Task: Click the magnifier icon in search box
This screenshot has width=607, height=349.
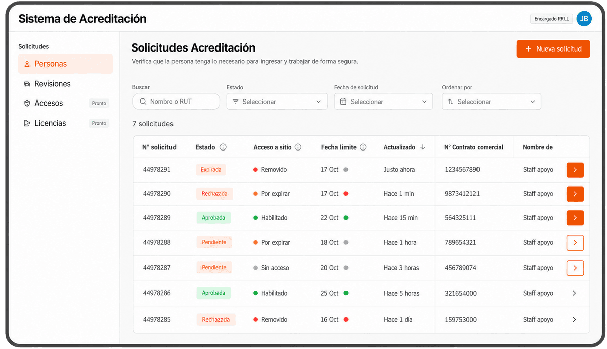Action: tap(143, 102)
